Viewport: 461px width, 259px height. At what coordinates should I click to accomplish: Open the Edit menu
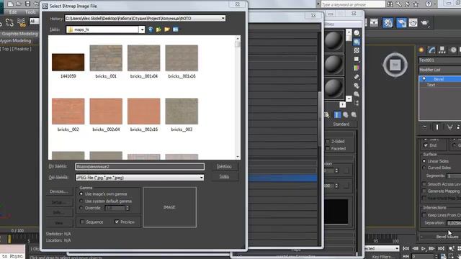click(13, 12)
